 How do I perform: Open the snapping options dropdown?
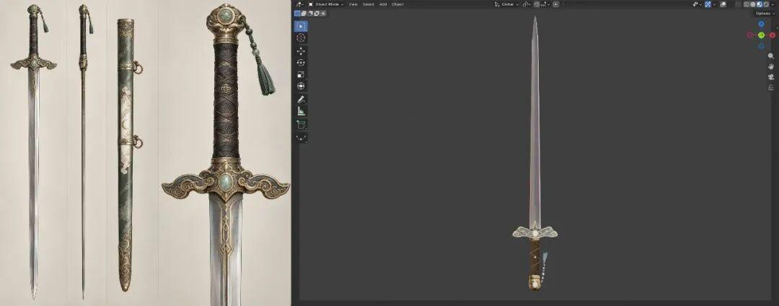[x=546, y=4]
